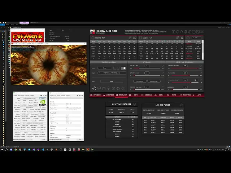Switch to the HYBRID OC tab
The height and width of the screenshot is (173, 231).
[x=96, y=95]
